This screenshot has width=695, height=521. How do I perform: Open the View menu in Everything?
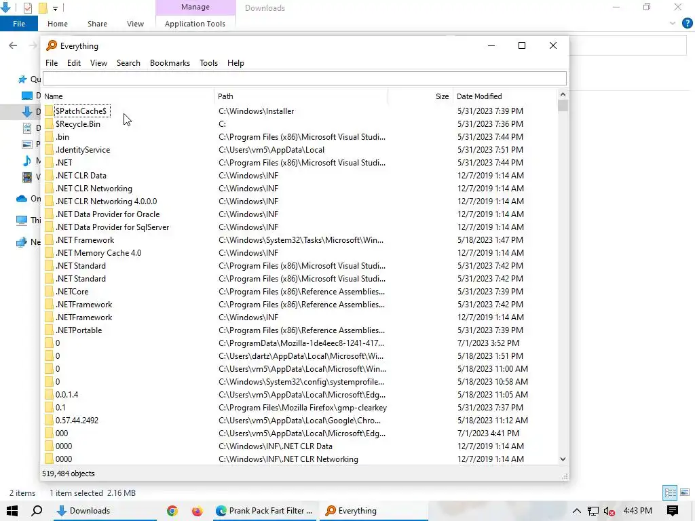tap(98, 63)
